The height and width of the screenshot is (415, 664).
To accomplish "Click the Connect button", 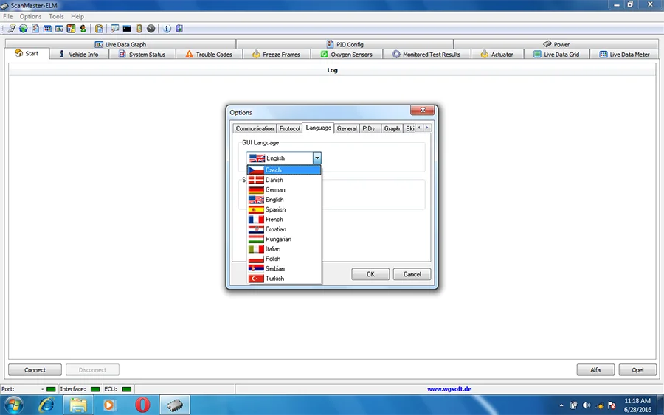I will pos(35,370).
